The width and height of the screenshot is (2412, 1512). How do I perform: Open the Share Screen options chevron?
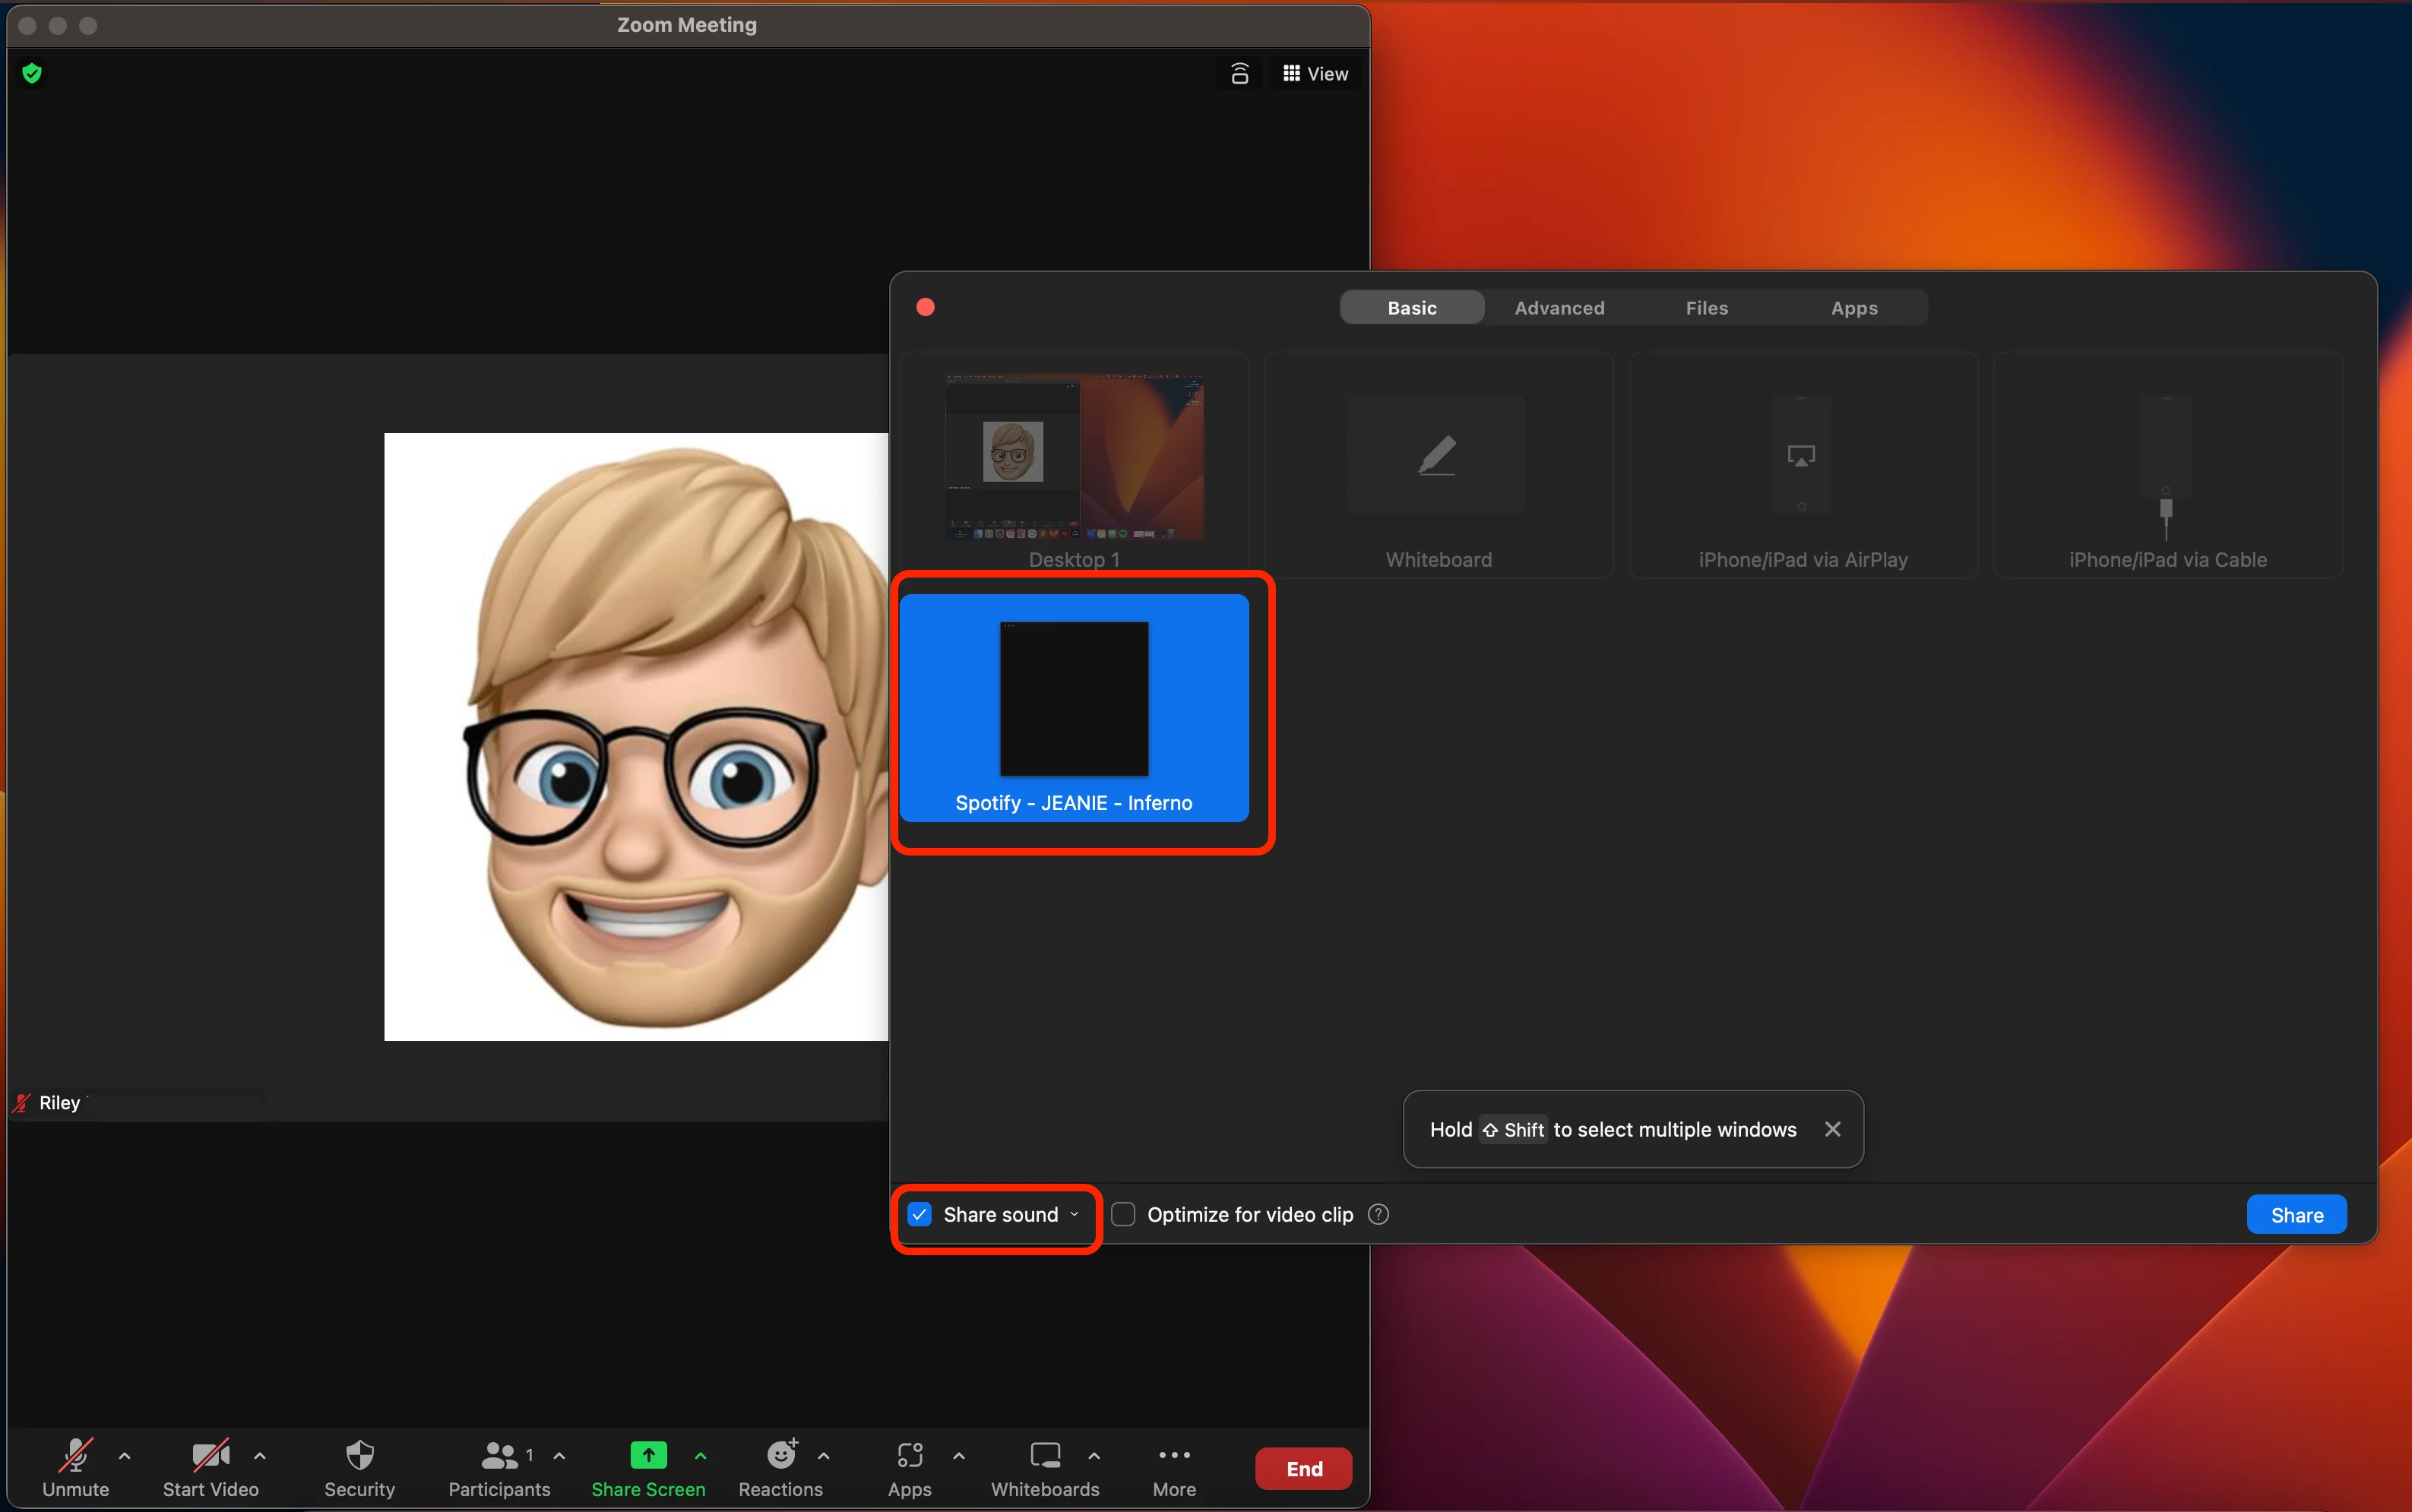tap(701, 1456)
